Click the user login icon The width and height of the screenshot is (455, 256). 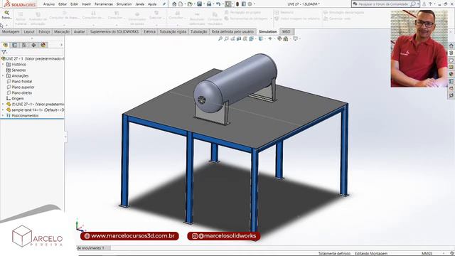coord(424,4)
